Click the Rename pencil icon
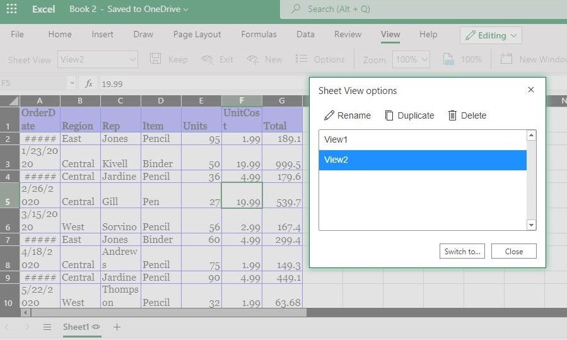This screenshot has width=567, height=340. 329,115
